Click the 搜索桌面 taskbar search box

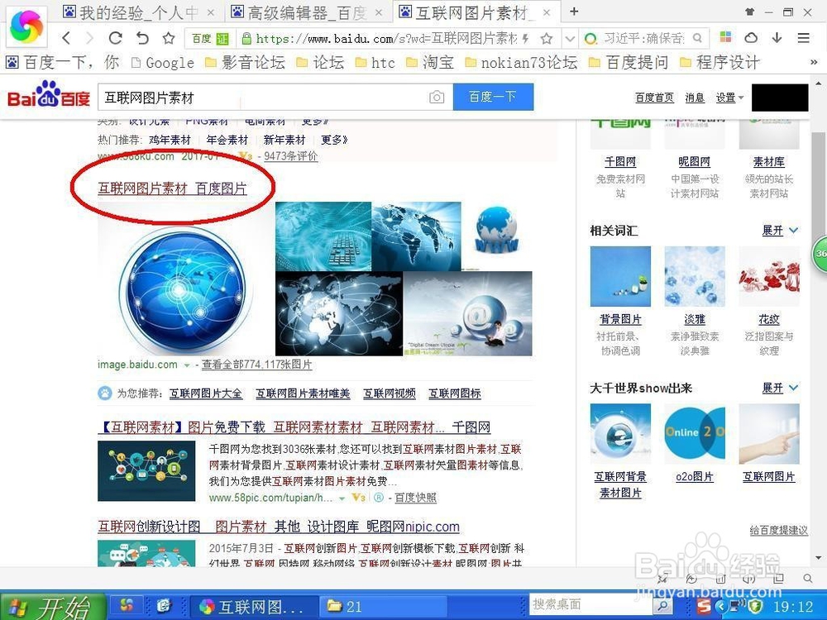(x=591, y=604)
